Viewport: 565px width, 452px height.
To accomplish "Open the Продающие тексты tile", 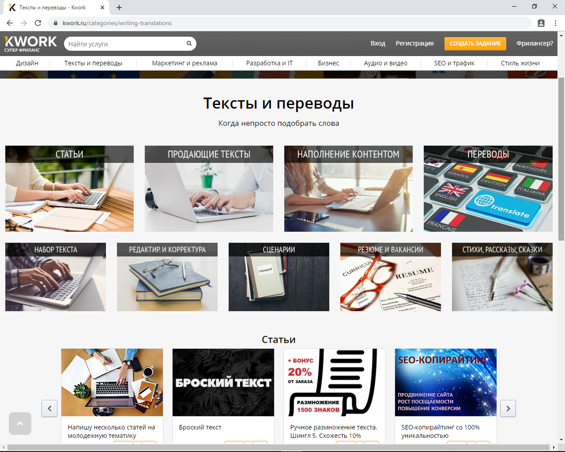I will tap(209, 188).
